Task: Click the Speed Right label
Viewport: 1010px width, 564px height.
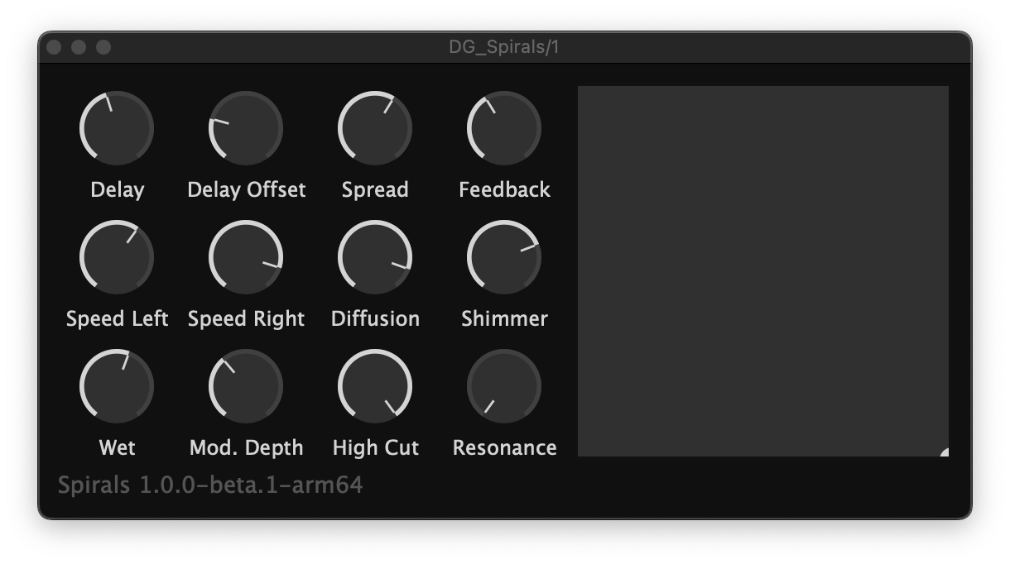Action: tap(246, 319)
